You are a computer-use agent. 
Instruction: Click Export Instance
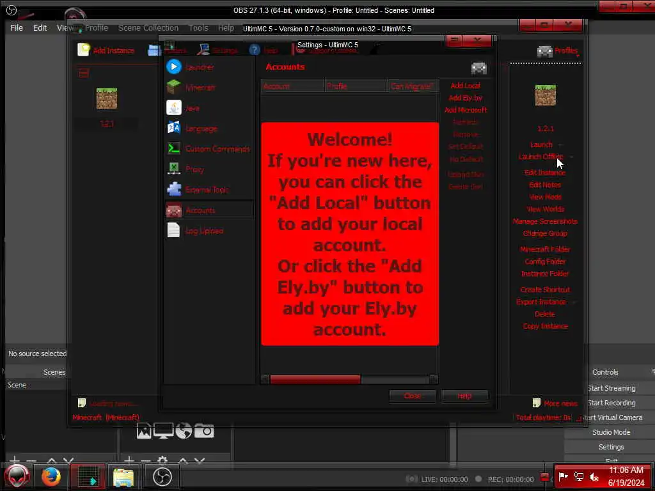point(541,302)
